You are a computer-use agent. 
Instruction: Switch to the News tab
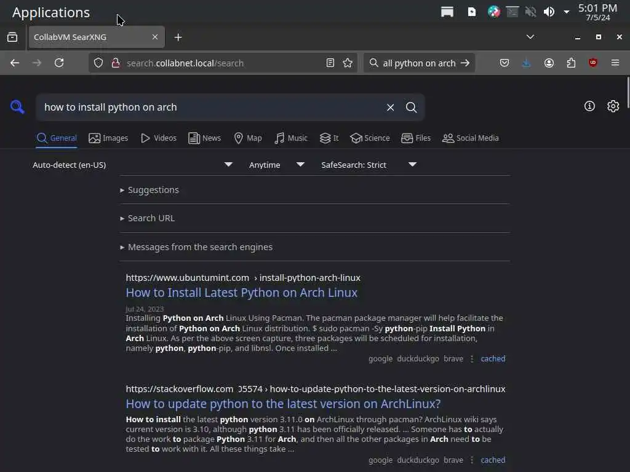(204, 138)
